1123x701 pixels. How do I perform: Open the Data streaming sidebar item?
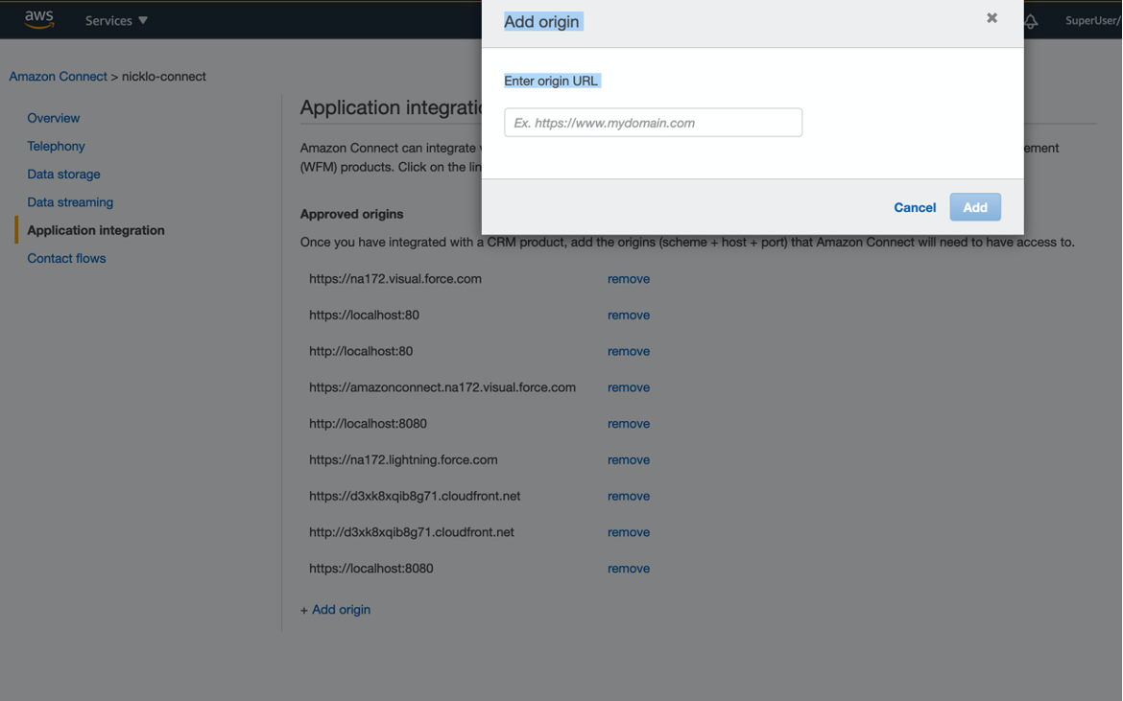coord(70,202)
